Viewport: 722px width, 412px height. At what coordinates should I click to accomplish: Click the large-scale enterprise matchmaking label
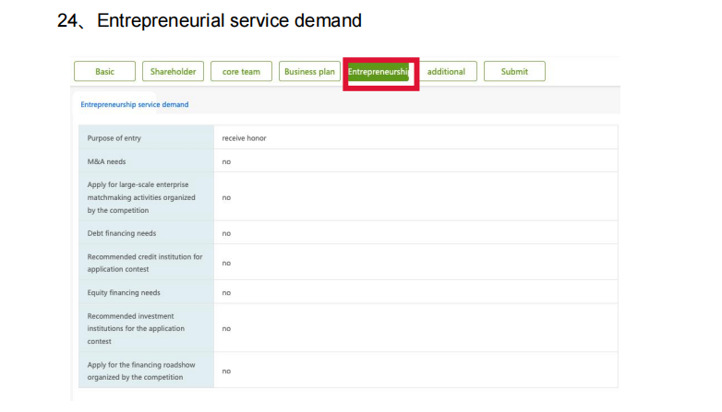tap(141, 197)
